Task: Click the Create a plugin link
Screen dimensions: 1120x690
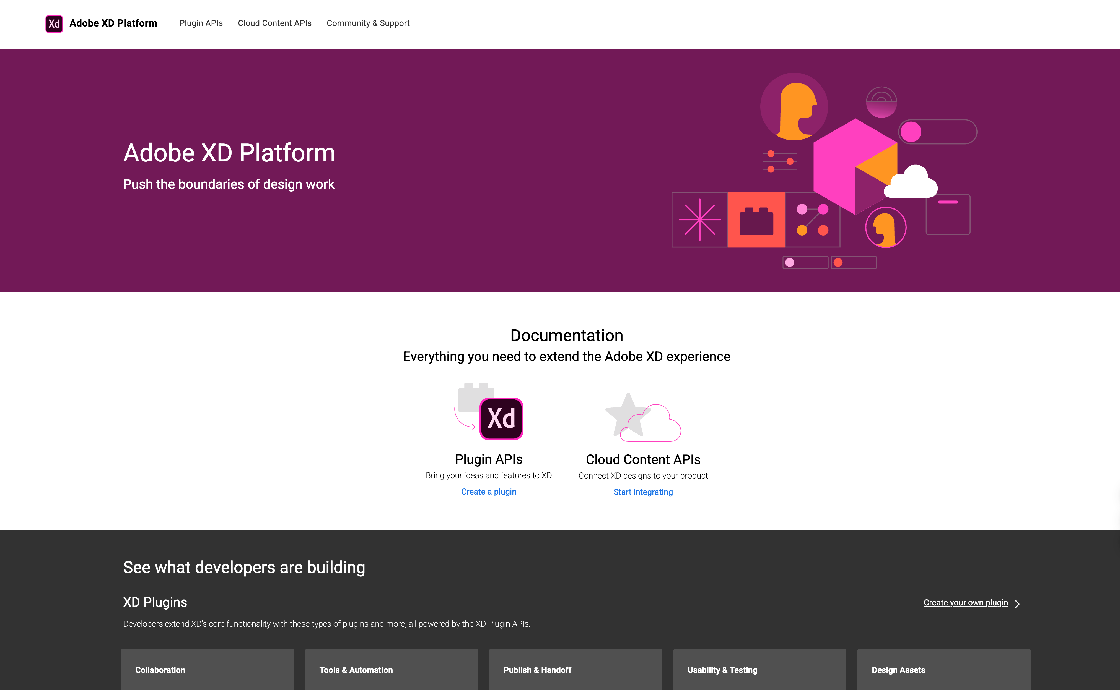Action: pyautogui.click(x=488, y=492)
